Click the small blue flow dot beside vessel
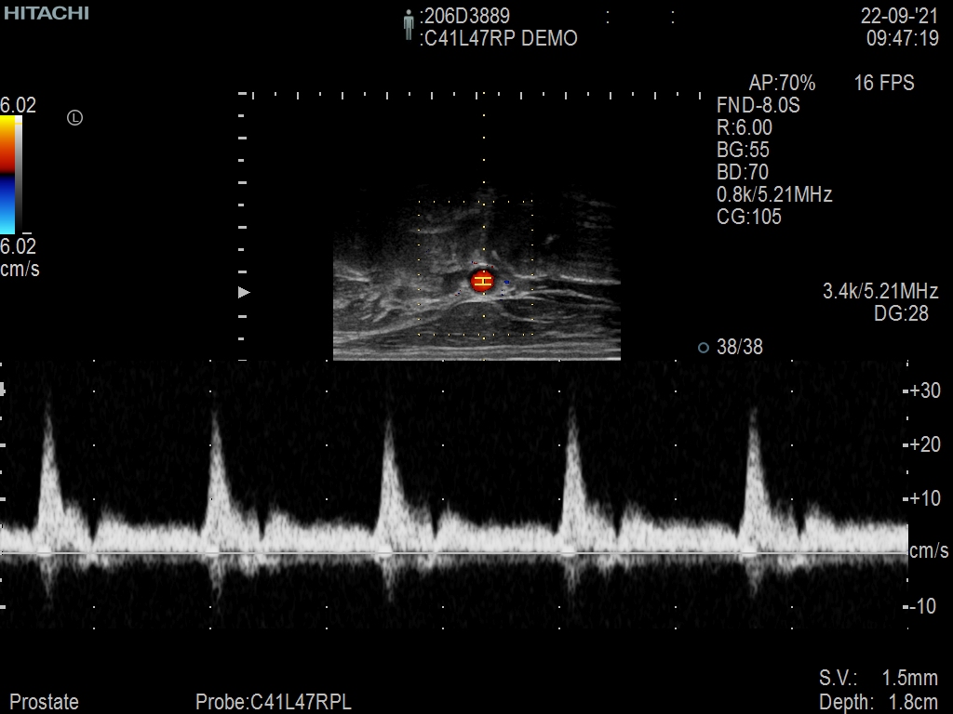This screenshot has width=953, height=714. (x=507, y=282)
